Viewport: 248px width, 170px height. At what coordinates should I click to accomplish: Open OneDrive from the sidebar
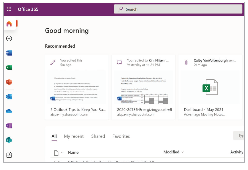(9, 111)
